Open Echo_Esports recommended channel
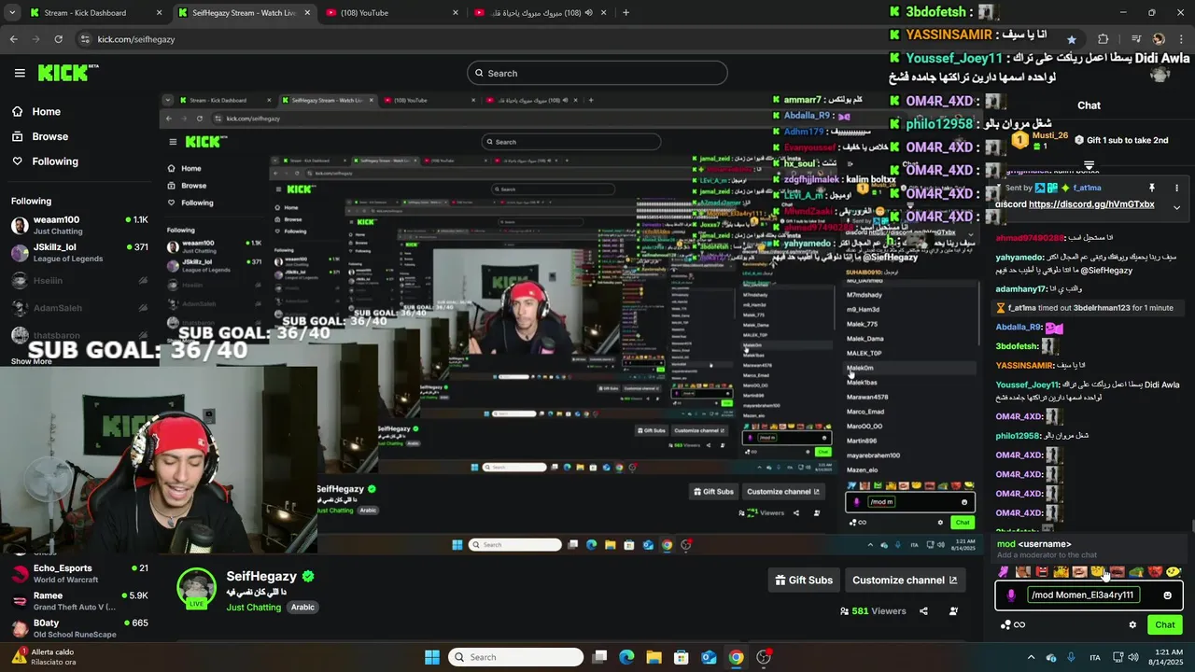Screen dimensions: 1195x672 coord(79,573)
